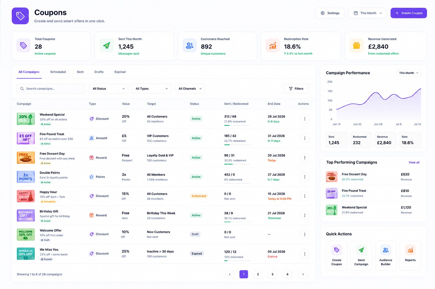Click 'VIP Customers' target text

[x=158, y=136]
